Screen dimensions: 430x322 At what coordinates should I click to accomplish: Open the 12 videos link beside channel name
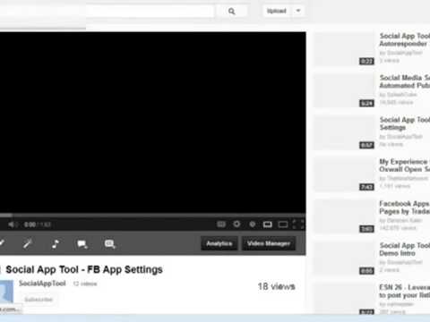(85, 284)
